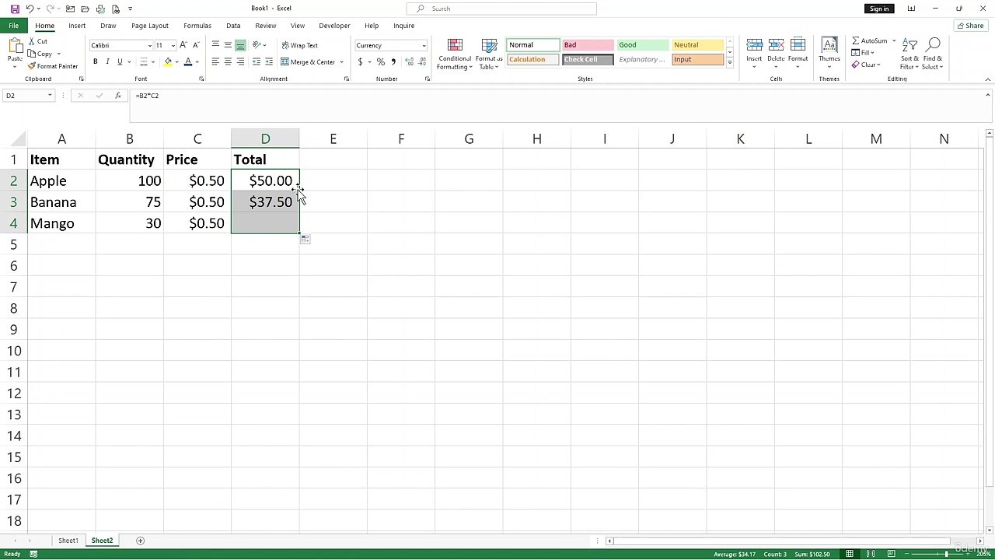
Task: Open Conditional Formatting
Action: coord(455,54)
